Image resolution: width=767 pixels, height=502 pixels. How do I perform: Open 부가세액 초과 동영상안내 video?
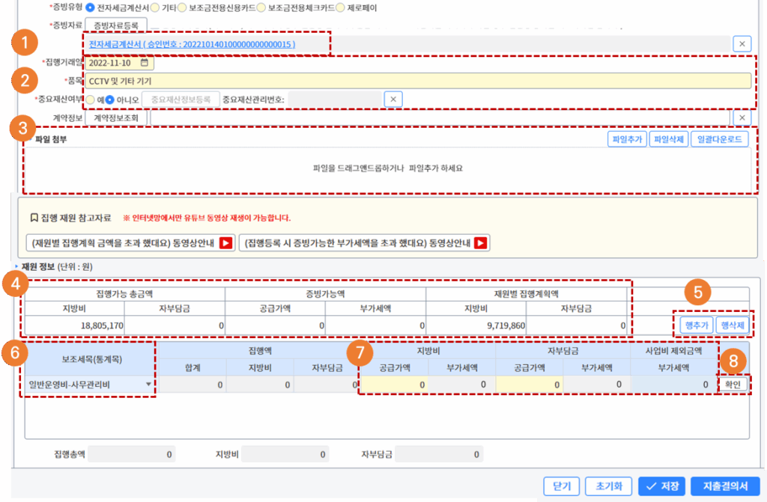(x=365, y=243)
